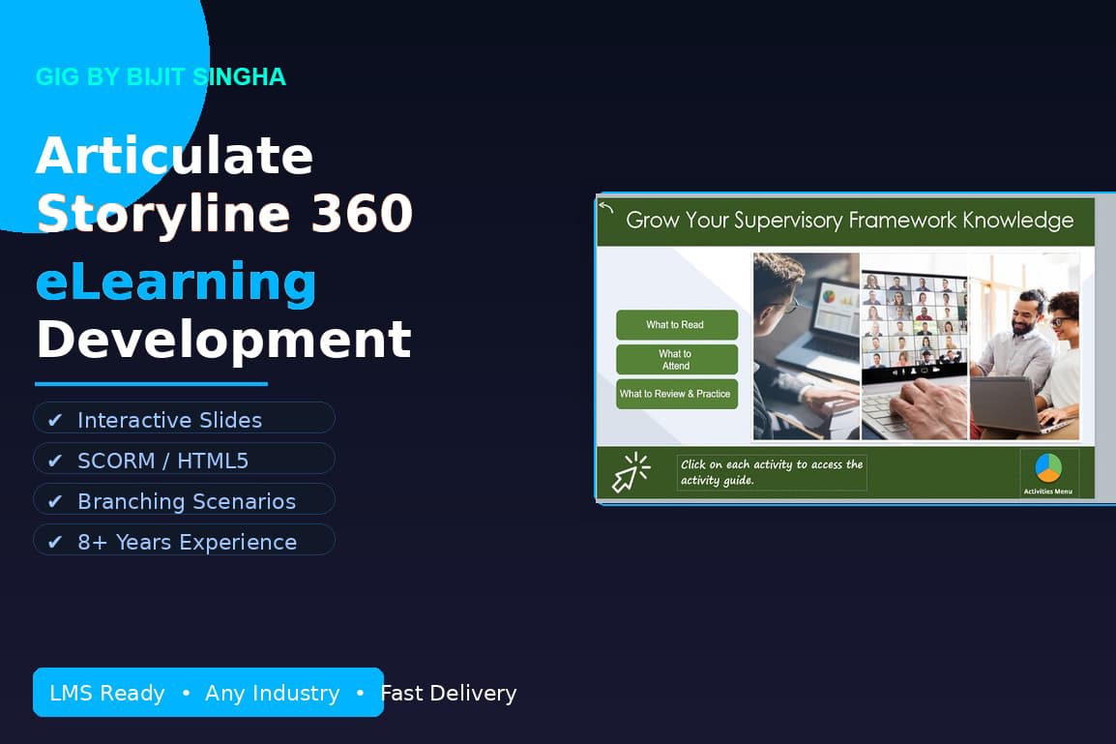Click the check mark beside Branching Scenarios
1116x744 pixels.
click(x=55, y=501)
